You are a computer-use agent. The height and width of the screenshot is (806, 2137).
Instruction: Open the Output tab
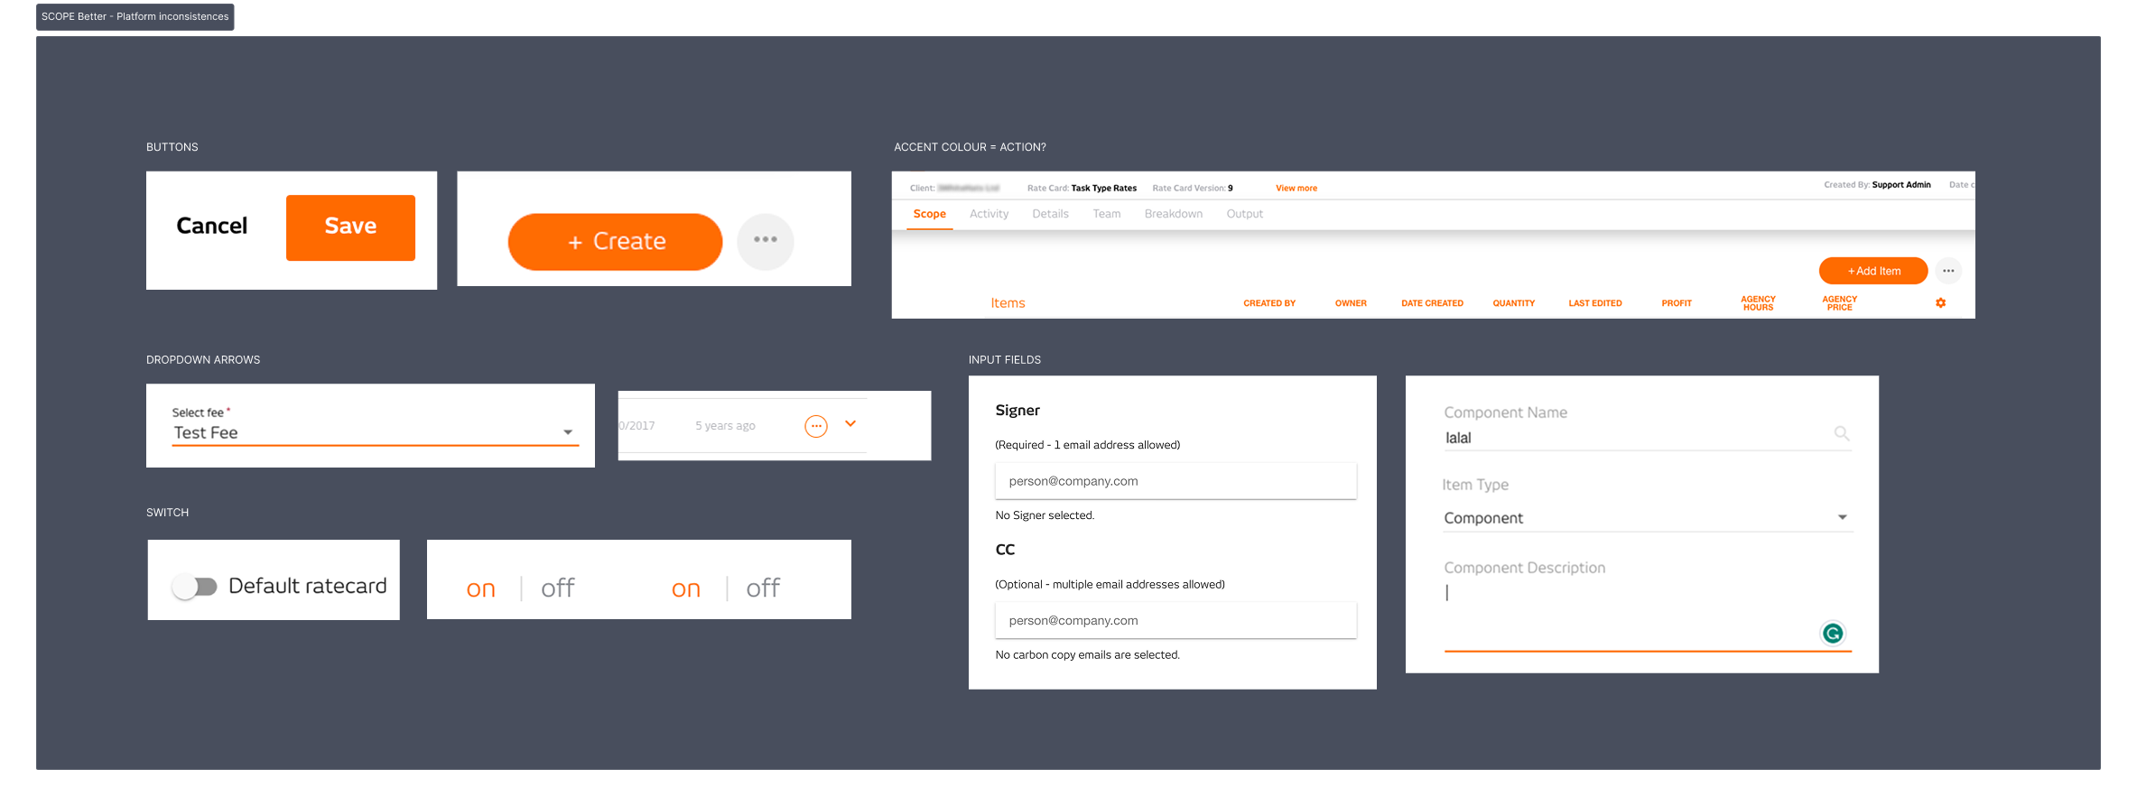pyautogui.click(x=1244, y=214)
